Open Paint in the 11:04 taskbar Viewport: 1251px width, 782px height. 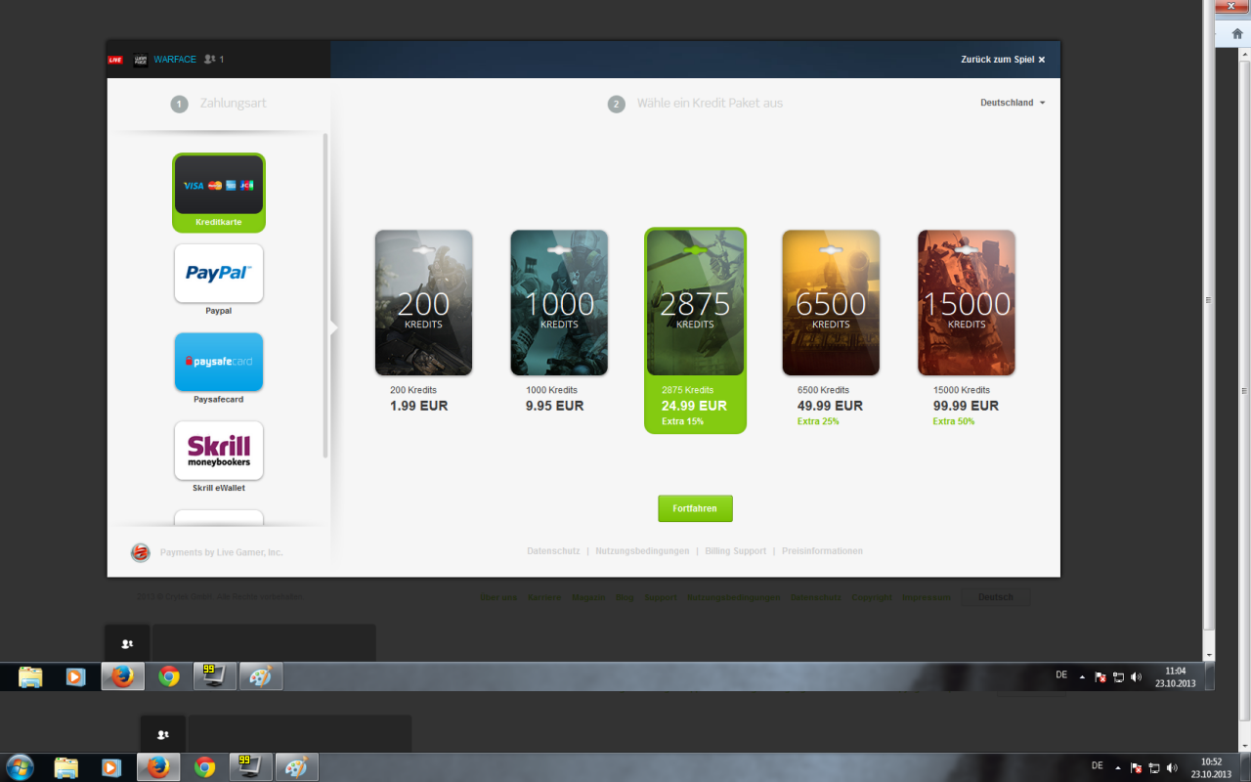261,676
